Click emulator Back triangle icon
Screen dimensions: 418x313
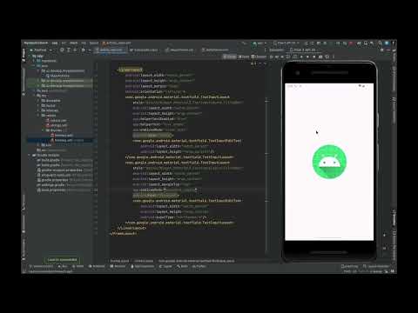coord(301,57)
